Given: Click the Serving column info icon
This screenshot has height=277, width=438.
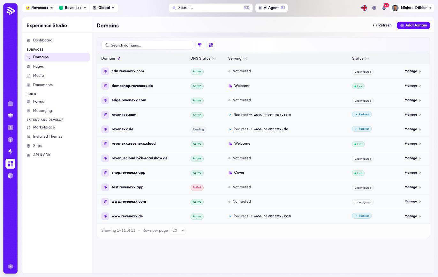Looking at the screenshot, I should (x=245, y=58).
